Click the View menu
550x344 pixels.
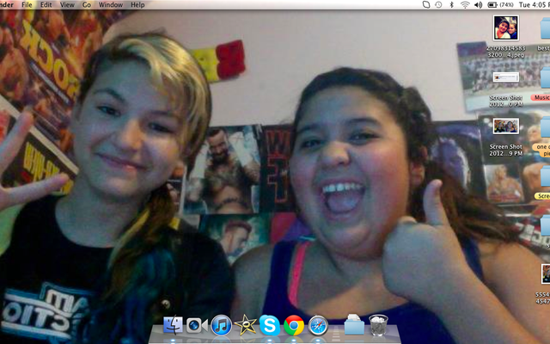point(66,5)
